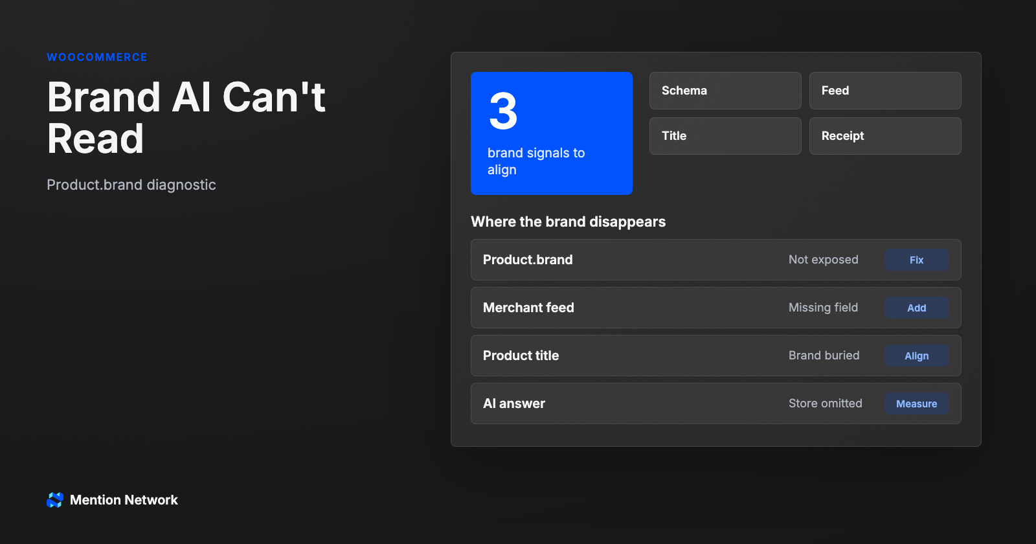Click the Align button for Product title
Viewport: 1036px width, 544px height.
click(916, 356)
